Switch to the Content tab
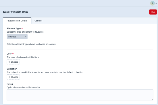158x105 pixels. click(x=38, y=21)
